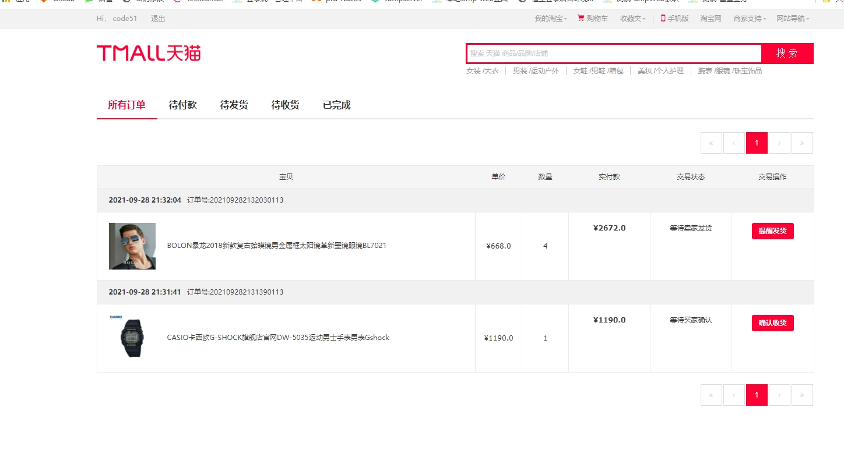Click the Hi, code51 username link
844x450 pixels.
117,19
